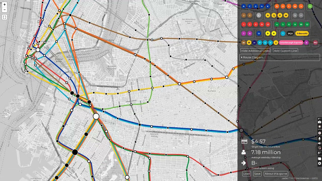
Task: Select the green 4 line badge
Action: (x=277, y=24)
